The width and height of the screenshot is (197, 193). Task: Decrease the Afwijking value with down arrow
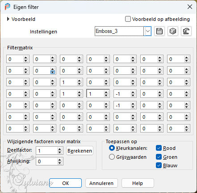[x=59, y=163]
